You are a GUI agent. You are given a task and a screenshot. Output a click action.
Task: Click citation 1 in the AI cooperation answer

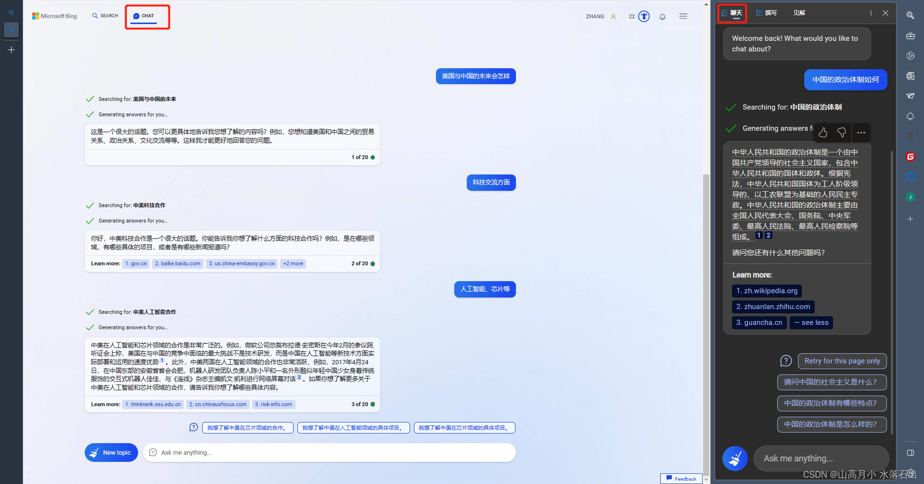[x=162, y=360]
